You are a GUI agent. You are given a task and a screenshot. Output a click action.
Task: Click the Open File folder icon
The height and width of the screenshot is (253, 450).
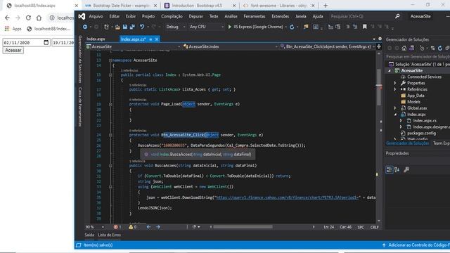click(x=117, y=27)
